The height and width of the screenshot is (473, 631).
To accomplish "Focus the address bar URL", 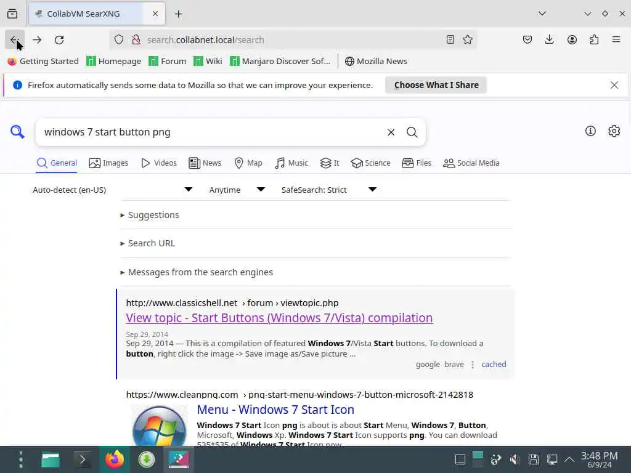I will click(x=294, y=39).
